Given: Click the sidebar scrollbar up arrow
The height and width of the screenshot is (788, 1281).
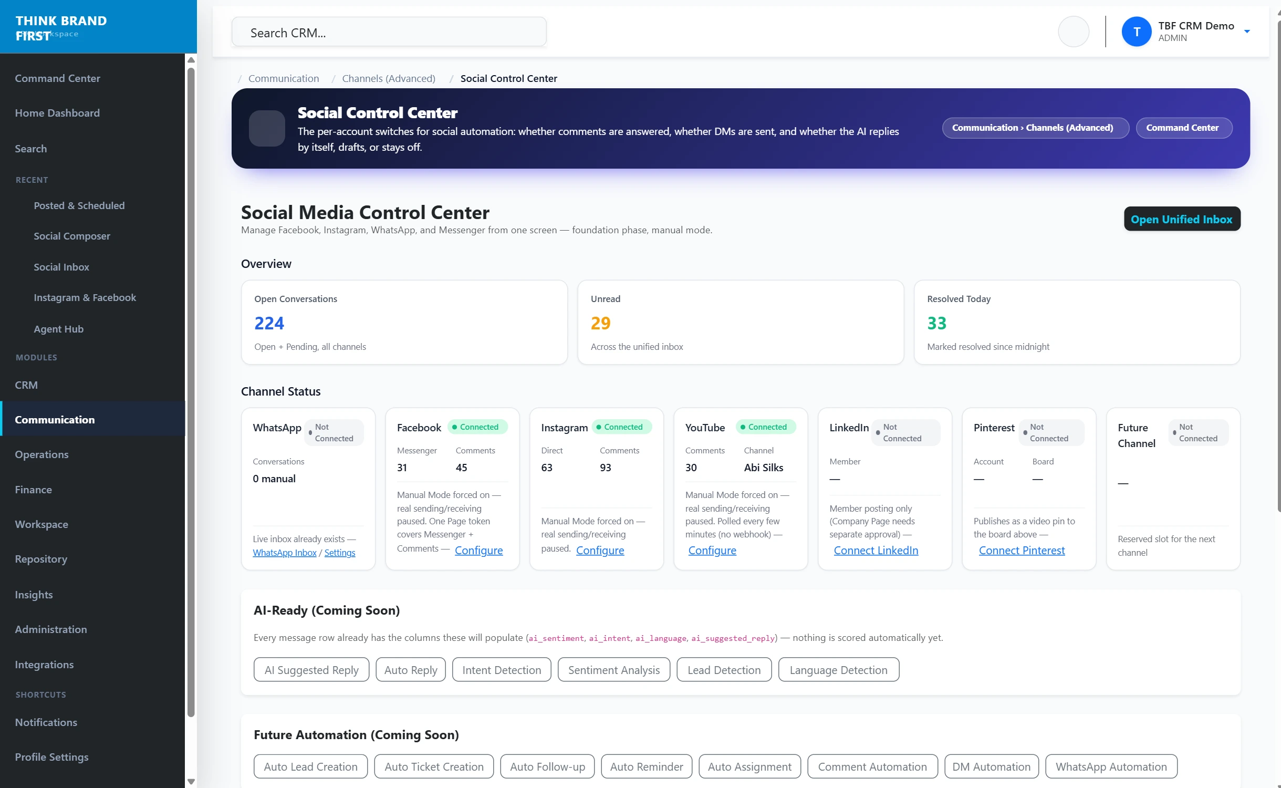Looking at the screenshot, I should [191, 59].
